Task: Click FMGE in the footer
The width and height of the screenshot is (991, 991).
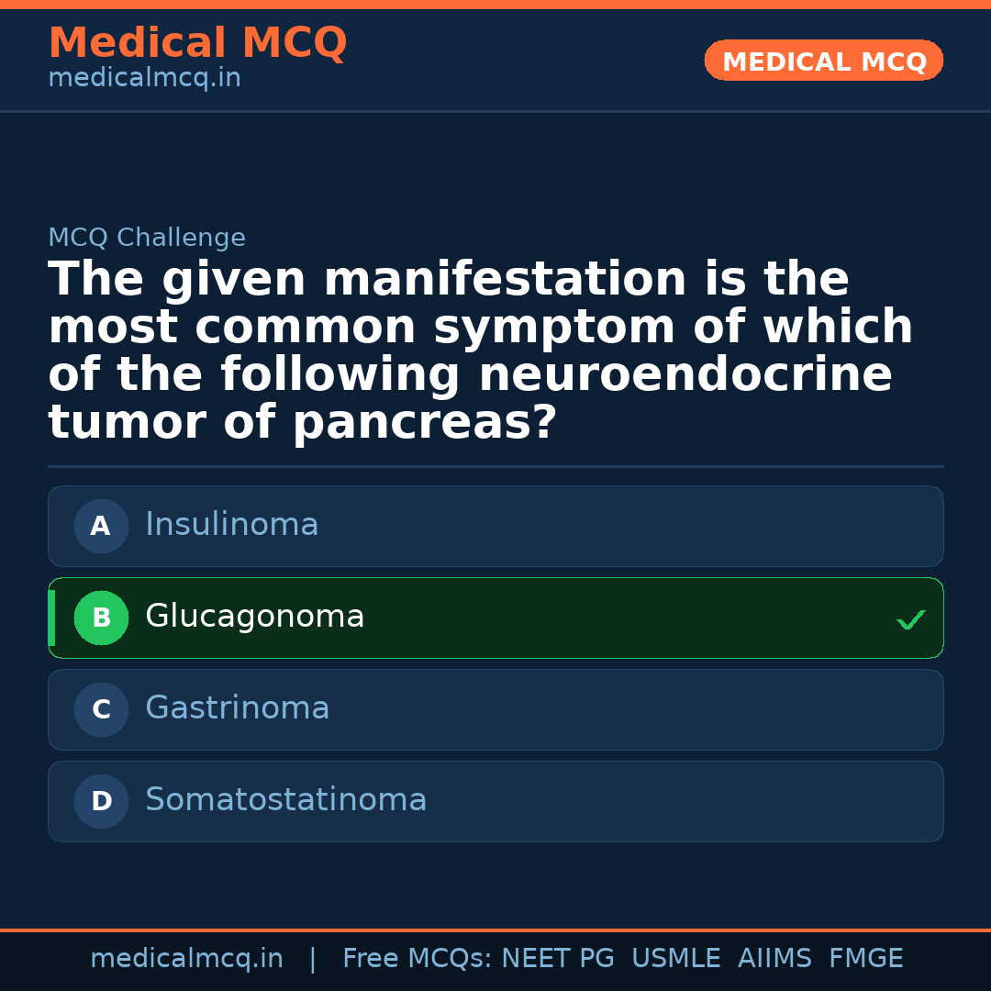Action: (x=865, y=959)
